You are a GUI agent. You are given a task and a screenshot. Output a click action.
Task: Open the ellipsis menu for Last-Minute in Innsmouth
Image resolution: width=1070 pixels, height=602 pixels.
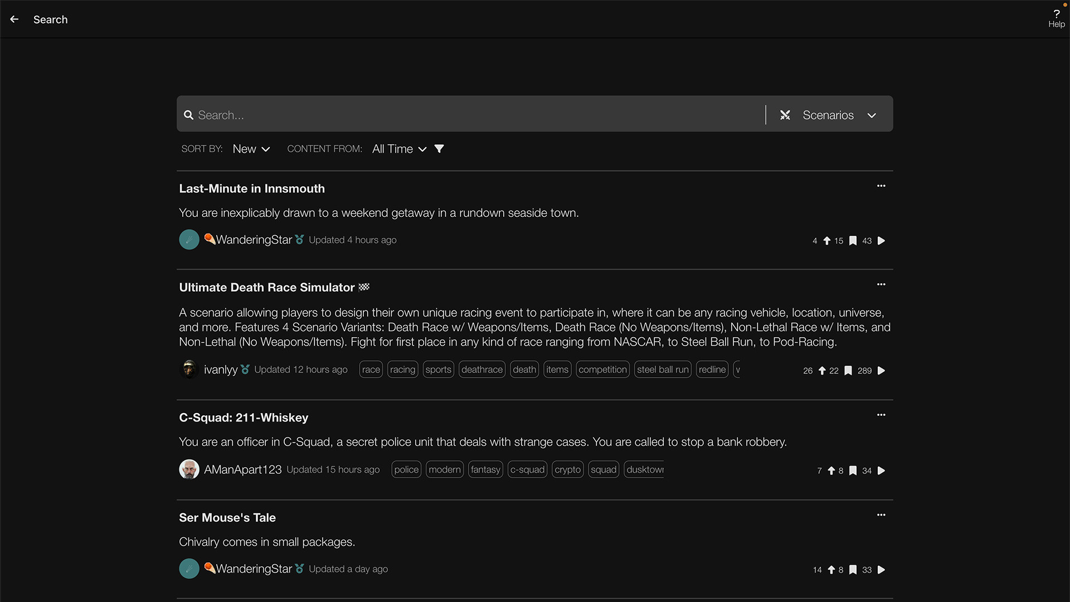coord(881,186)
